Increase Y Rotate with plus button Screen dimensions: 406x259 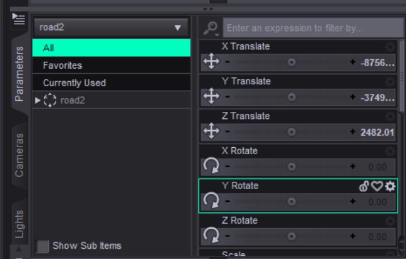point(353,201)
